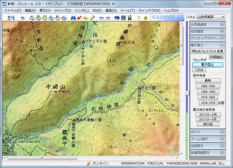Click the map icon with red graph
This screenshot has width=233, height=168.
tap(64, 18)
